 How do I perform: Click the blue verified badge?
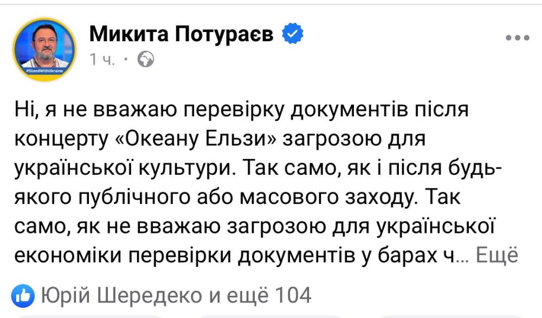click(x=293, y=34)
